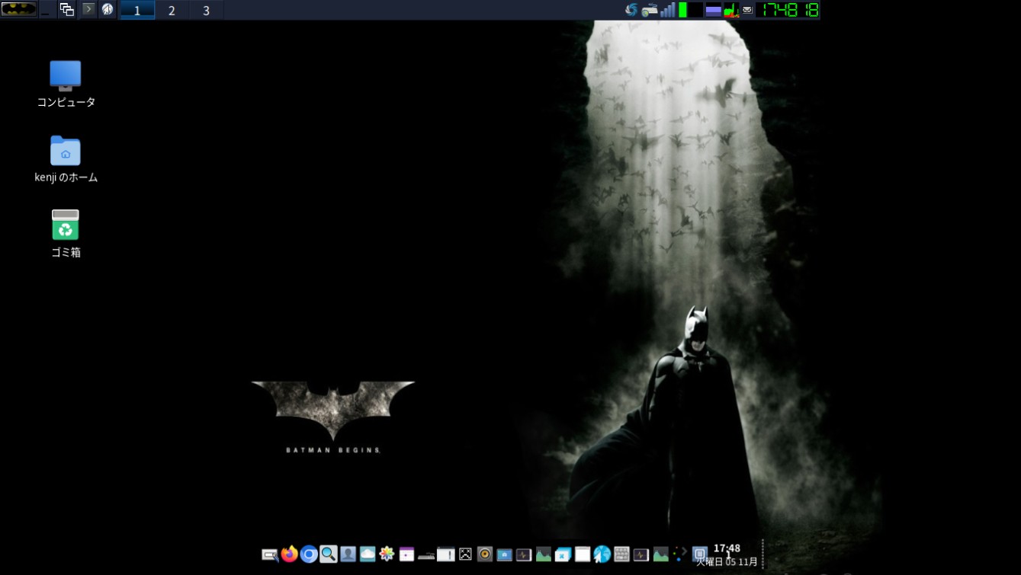Click the mail envelope in the system tray

click(746, 11)
